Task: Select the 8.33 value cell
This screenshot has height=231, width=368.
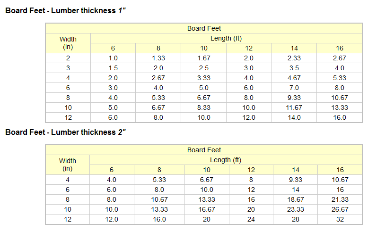Action: 204,107
